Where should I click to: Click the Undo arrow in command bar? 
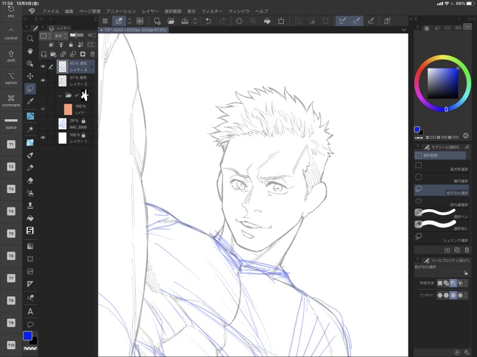tap(208, 21)
